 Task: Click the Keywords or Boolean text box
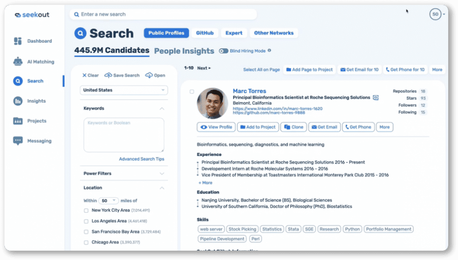click(x=124, y=134)
